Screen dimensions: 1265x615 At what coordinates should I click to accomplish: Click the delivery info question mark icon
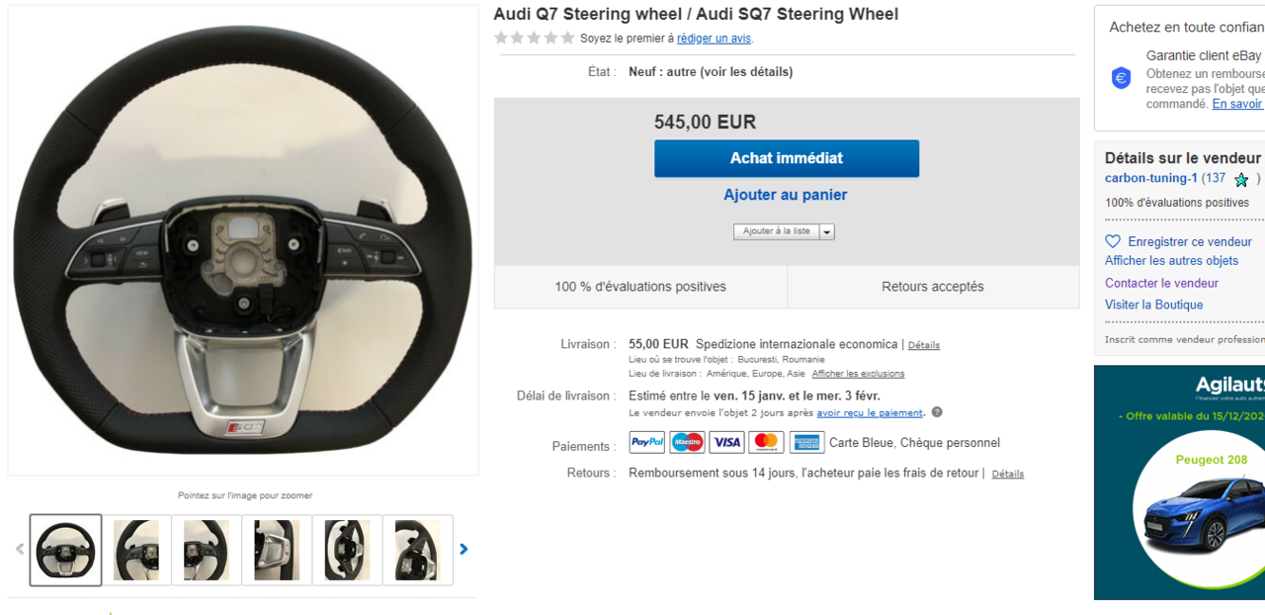point(937,412)
